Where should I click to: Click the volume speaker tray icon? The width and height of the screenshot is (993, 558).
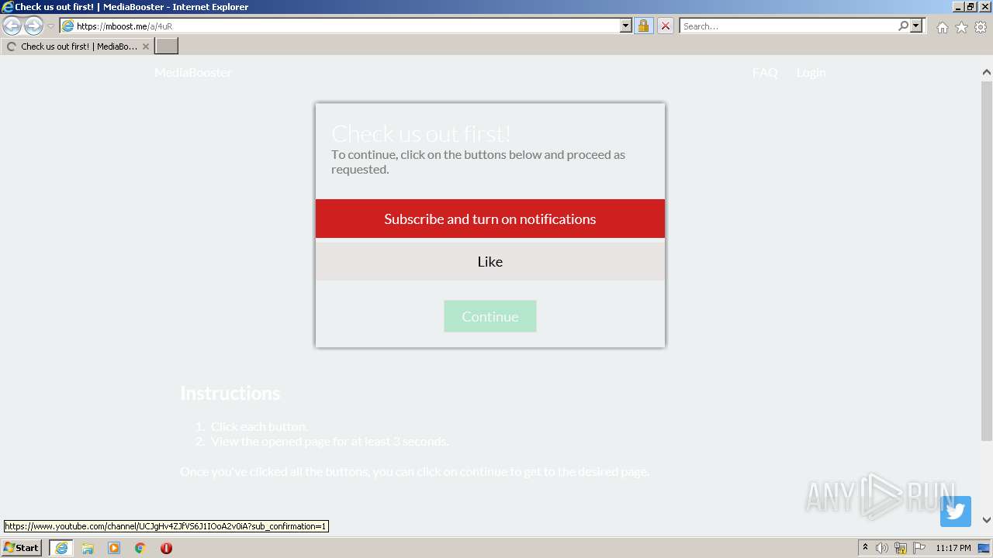[882, 548]
